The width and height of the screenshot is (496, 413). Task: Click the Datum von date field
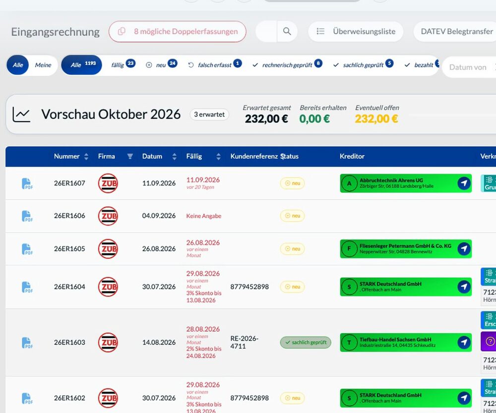coord(469,67)
